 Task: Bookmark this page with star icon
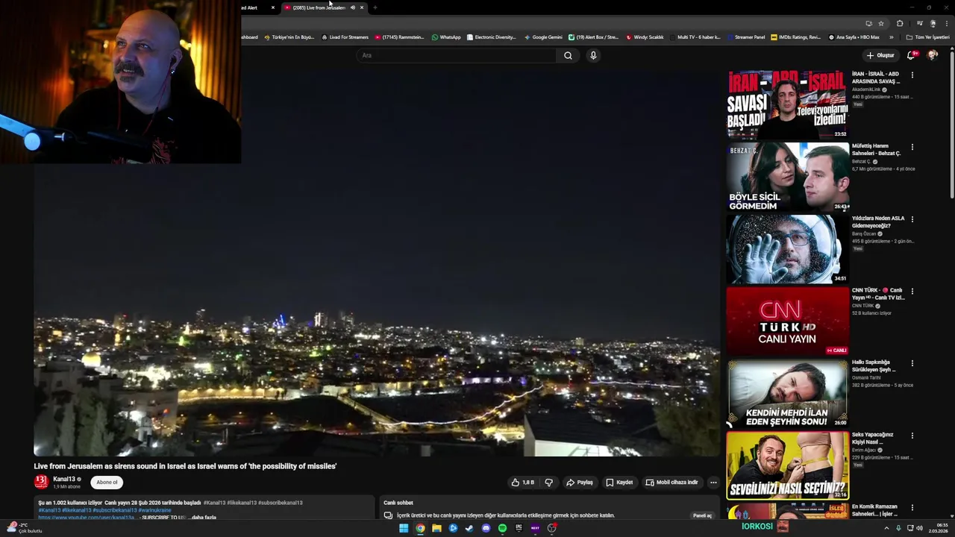pos(880,23)
